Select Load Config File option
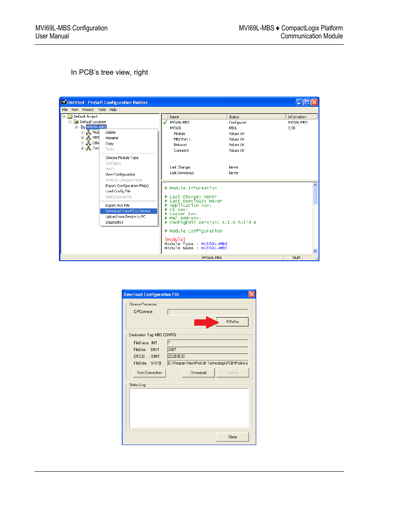Image resolution: width=402 pixels, height=521 pixels. tap(128, 191)
